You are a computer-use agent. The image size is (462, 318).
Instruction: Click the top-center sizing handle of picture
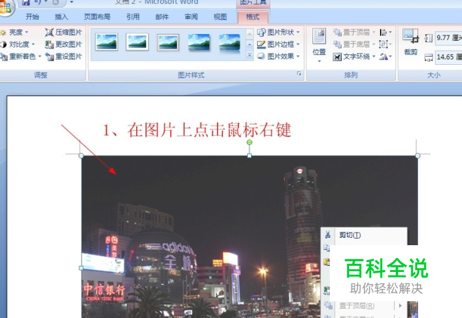coord(249,156)
